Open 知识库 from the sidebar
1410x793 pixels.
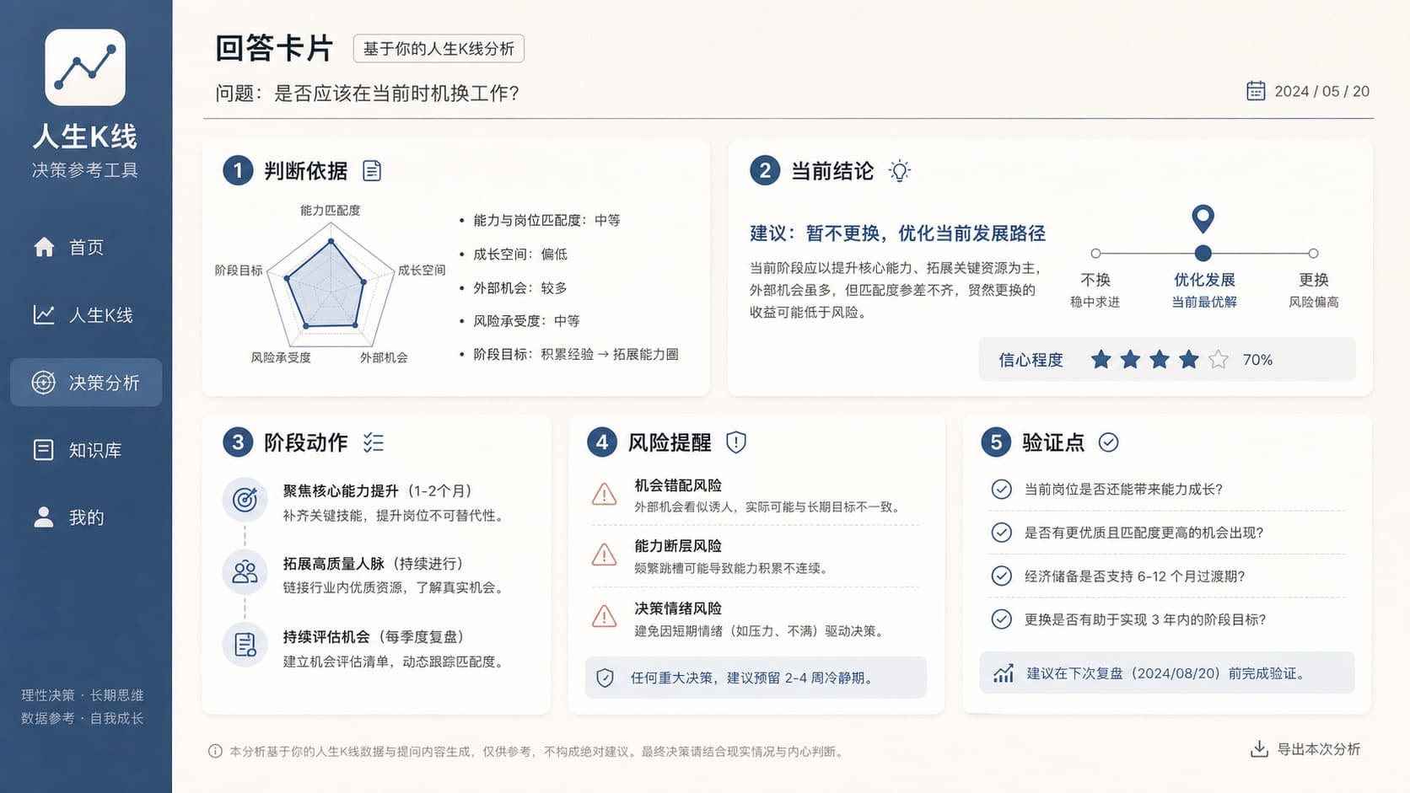coord(85,450)
